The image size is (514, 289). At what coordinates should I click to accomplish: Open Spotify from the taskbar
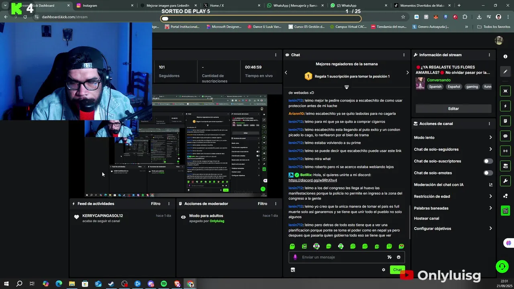[164, 284]
